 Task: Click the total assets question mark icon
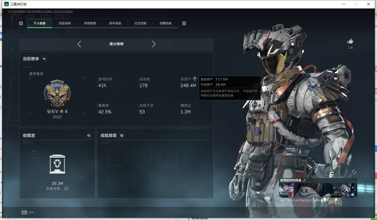pos(195,79)
